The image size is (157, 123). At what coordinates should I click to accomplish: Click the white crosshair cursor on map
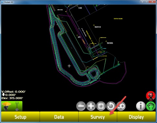coord(69,66)
